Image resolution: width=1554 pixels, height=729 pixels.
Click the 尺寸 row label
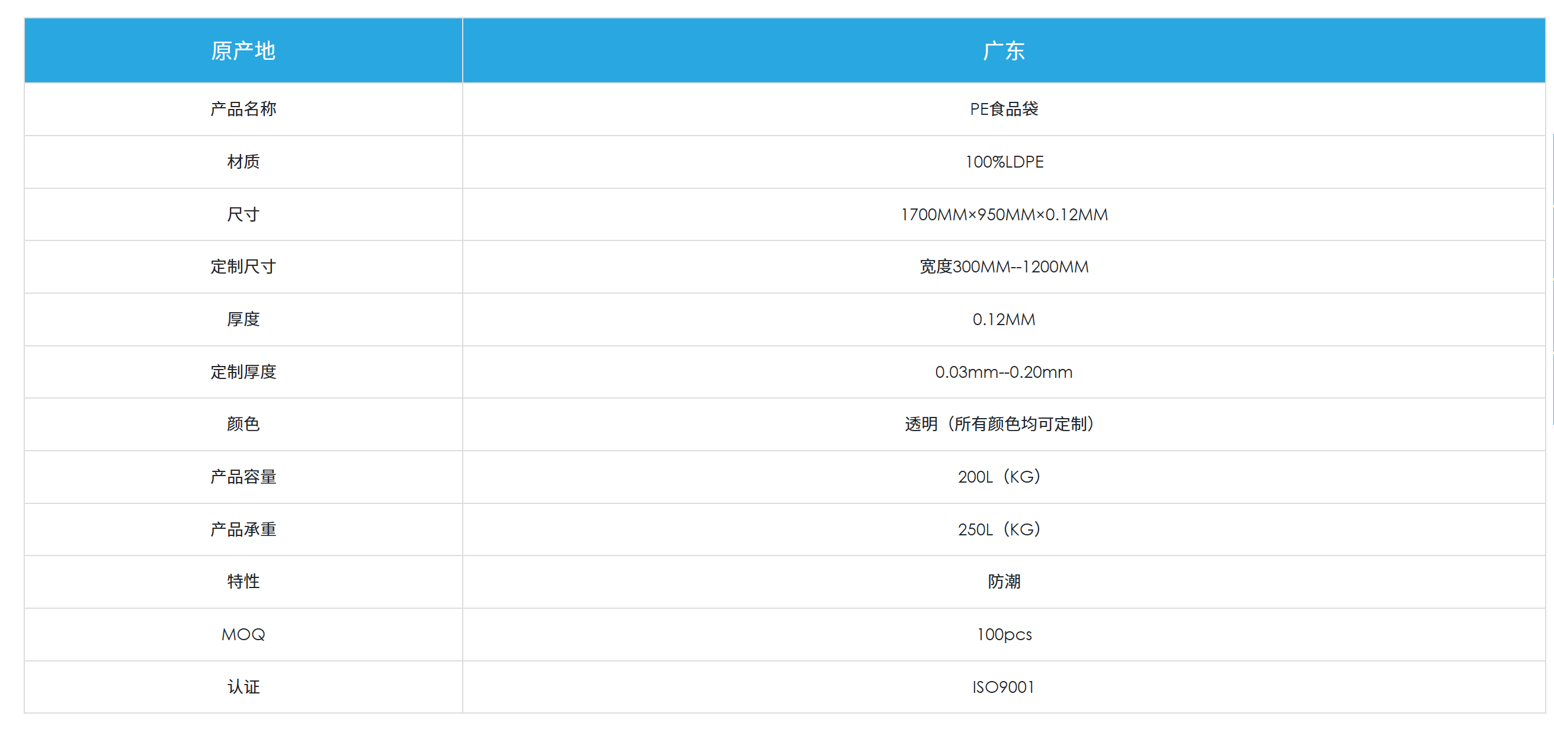[x=243, y=214]
